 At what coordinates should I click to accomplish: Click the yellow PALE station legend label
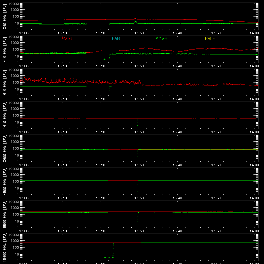210,39
